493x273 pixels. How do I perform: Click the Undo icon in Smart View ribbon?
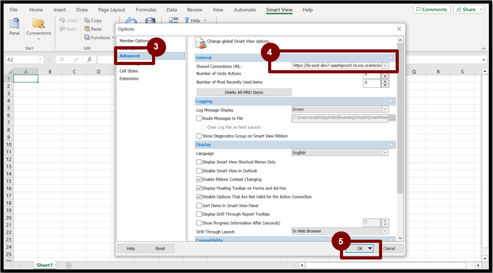pyautogui.click(x=62, y=20)
